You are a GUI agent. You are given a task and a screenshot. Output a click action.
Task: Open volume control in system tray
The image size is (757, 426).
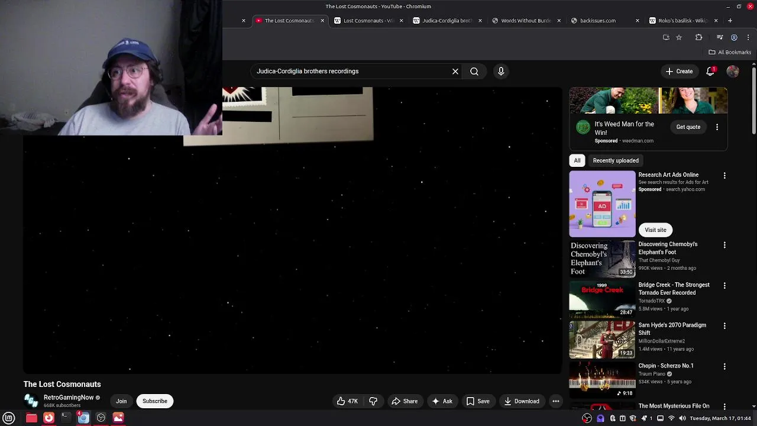pyautogui.click(x=682, y=418)
